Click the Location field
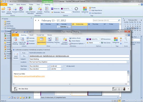 pyautogui.click(x=78, y=62)
